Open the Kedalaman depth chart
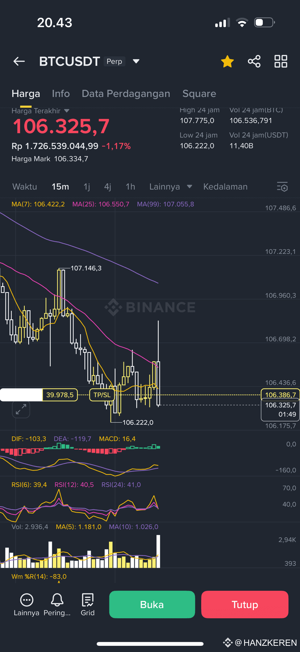 225,187
